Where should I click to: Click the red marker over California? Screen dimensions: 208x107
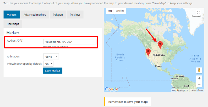tap(148, 52)
